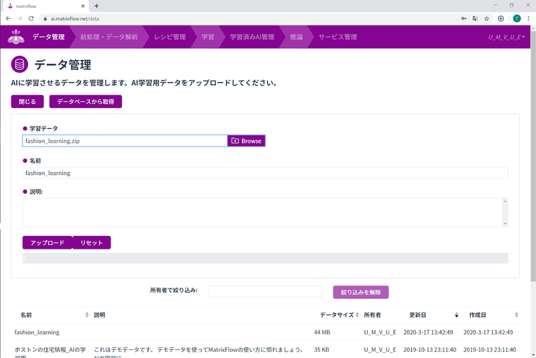The image size is (536, 358).
Task: Click the description textarea scroll-up arrow
Action: 505,201
